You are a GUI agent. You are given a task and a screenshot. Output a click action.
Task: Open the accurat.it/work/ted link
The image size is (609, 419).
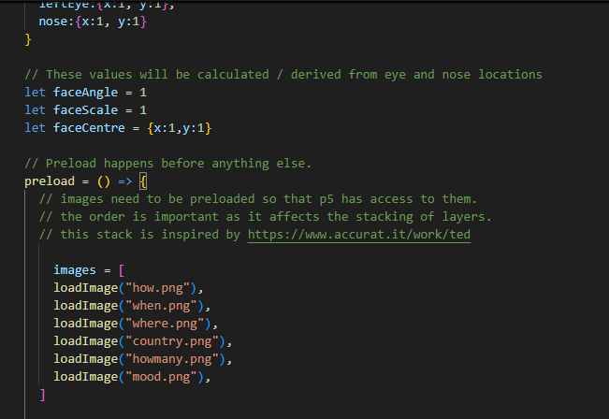[359, 235]
